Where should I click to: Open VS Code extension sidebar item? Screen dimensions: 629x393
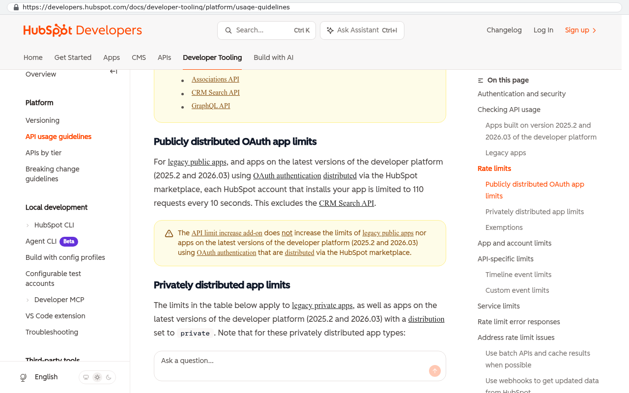coord(56,316)
